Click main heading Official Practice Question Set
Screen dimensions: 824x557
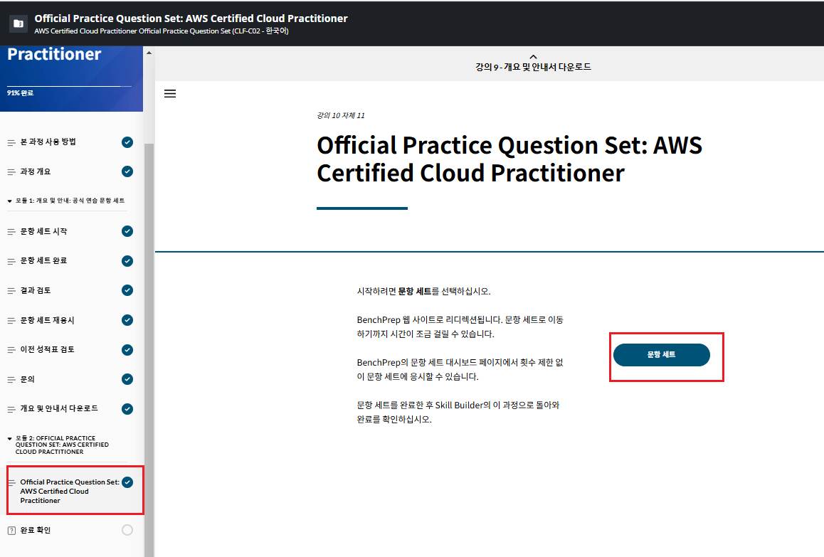click(x=509, y=159)
